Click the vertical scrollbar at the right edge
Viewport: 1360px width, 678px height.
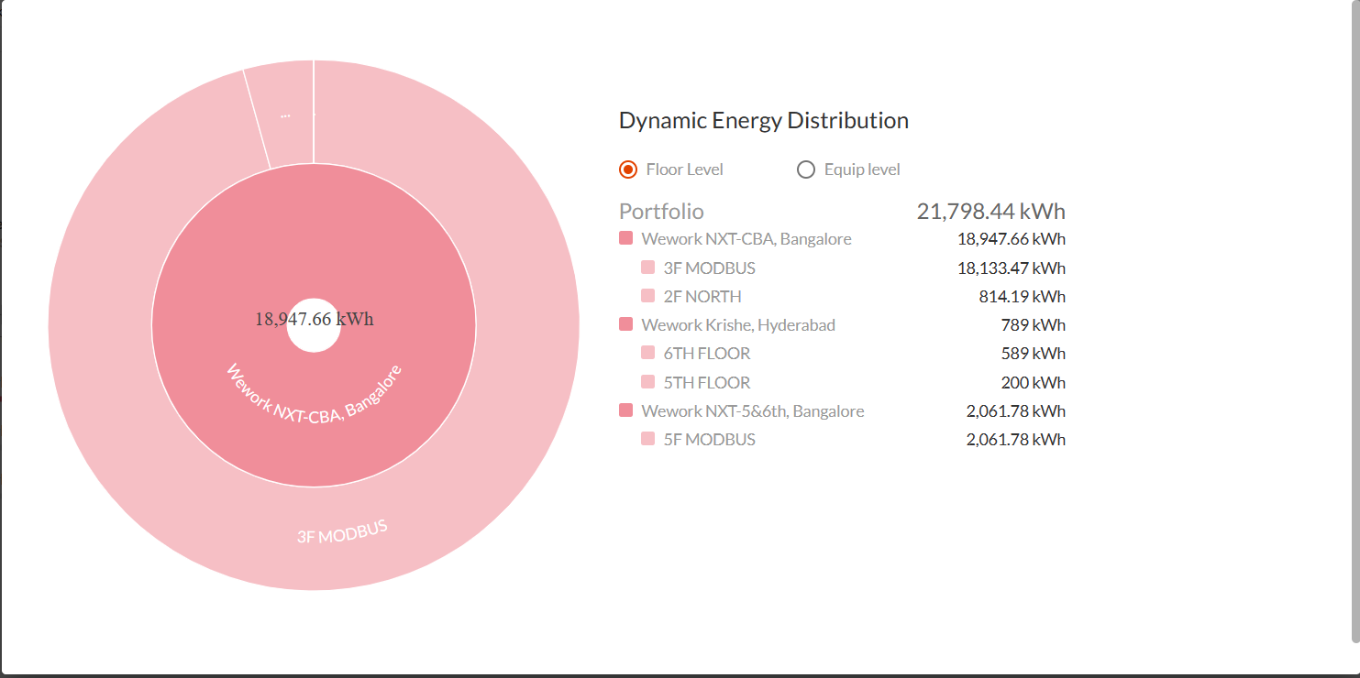(x=1355, y=321)
